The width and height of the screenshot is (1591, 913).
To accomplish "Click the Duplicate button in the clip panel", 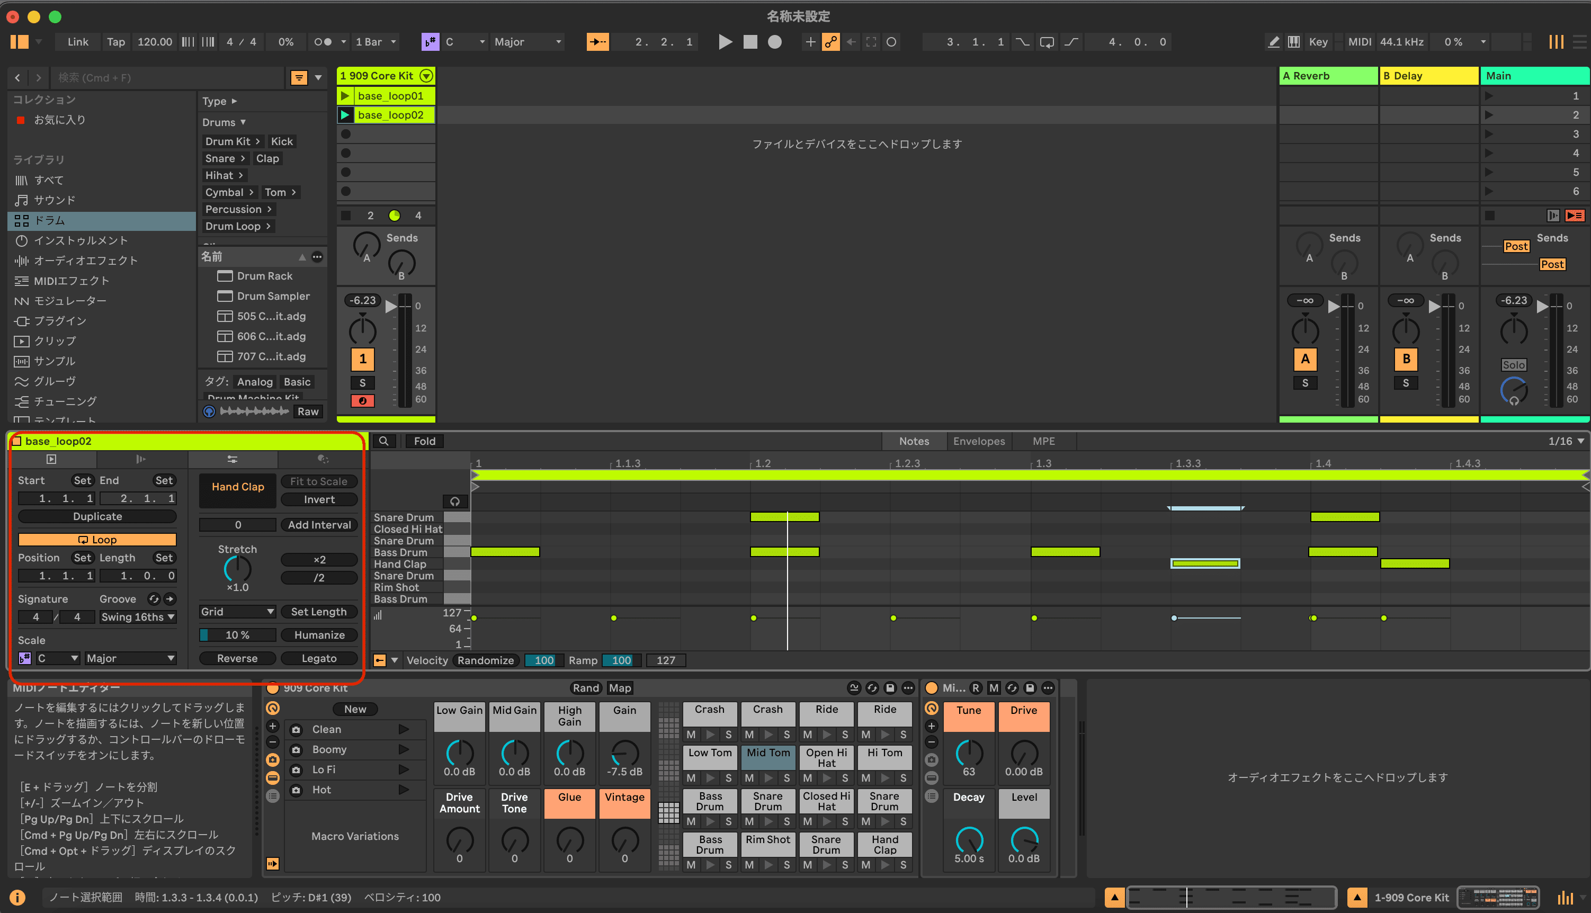I will 97,516.
